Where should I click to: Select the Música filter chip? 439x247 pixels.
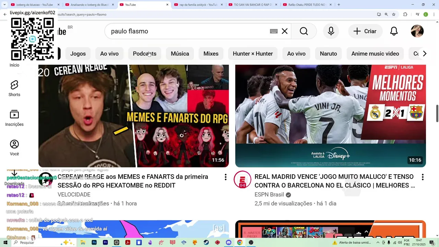point(180,54)
